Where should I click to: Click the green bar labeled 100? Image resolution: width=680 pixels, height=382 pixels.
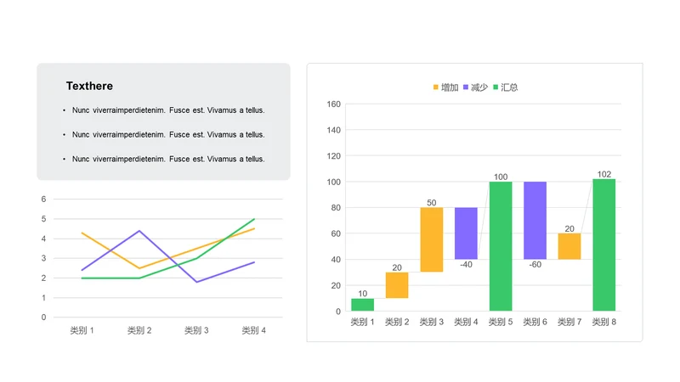click(x=501, y=246)
